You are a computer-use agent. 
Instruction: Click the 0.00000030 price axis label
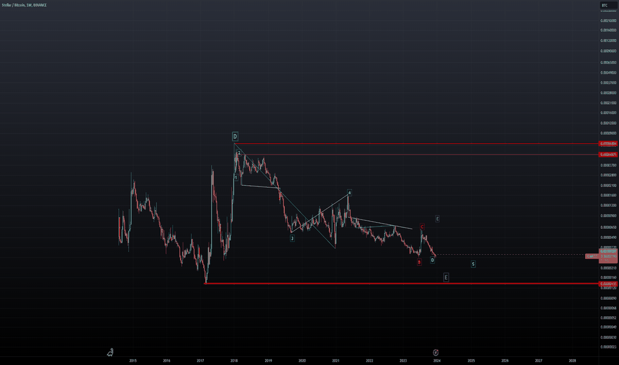608,337
